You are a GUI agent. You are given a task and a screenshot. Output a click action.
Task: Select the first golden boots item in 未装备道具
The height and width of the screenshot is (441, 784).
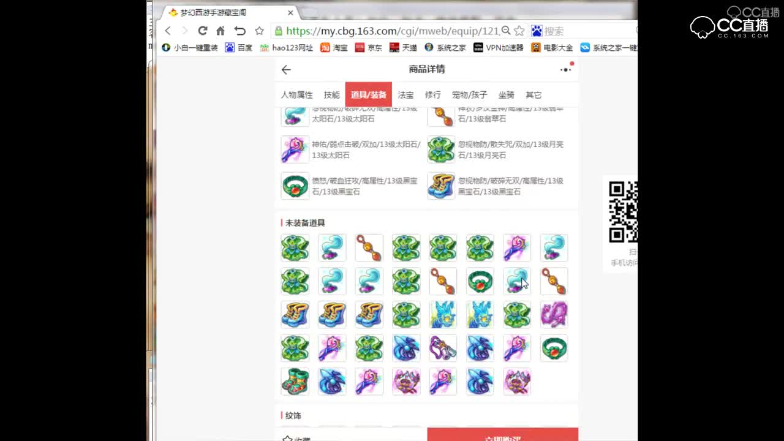(x=295, y=314)
